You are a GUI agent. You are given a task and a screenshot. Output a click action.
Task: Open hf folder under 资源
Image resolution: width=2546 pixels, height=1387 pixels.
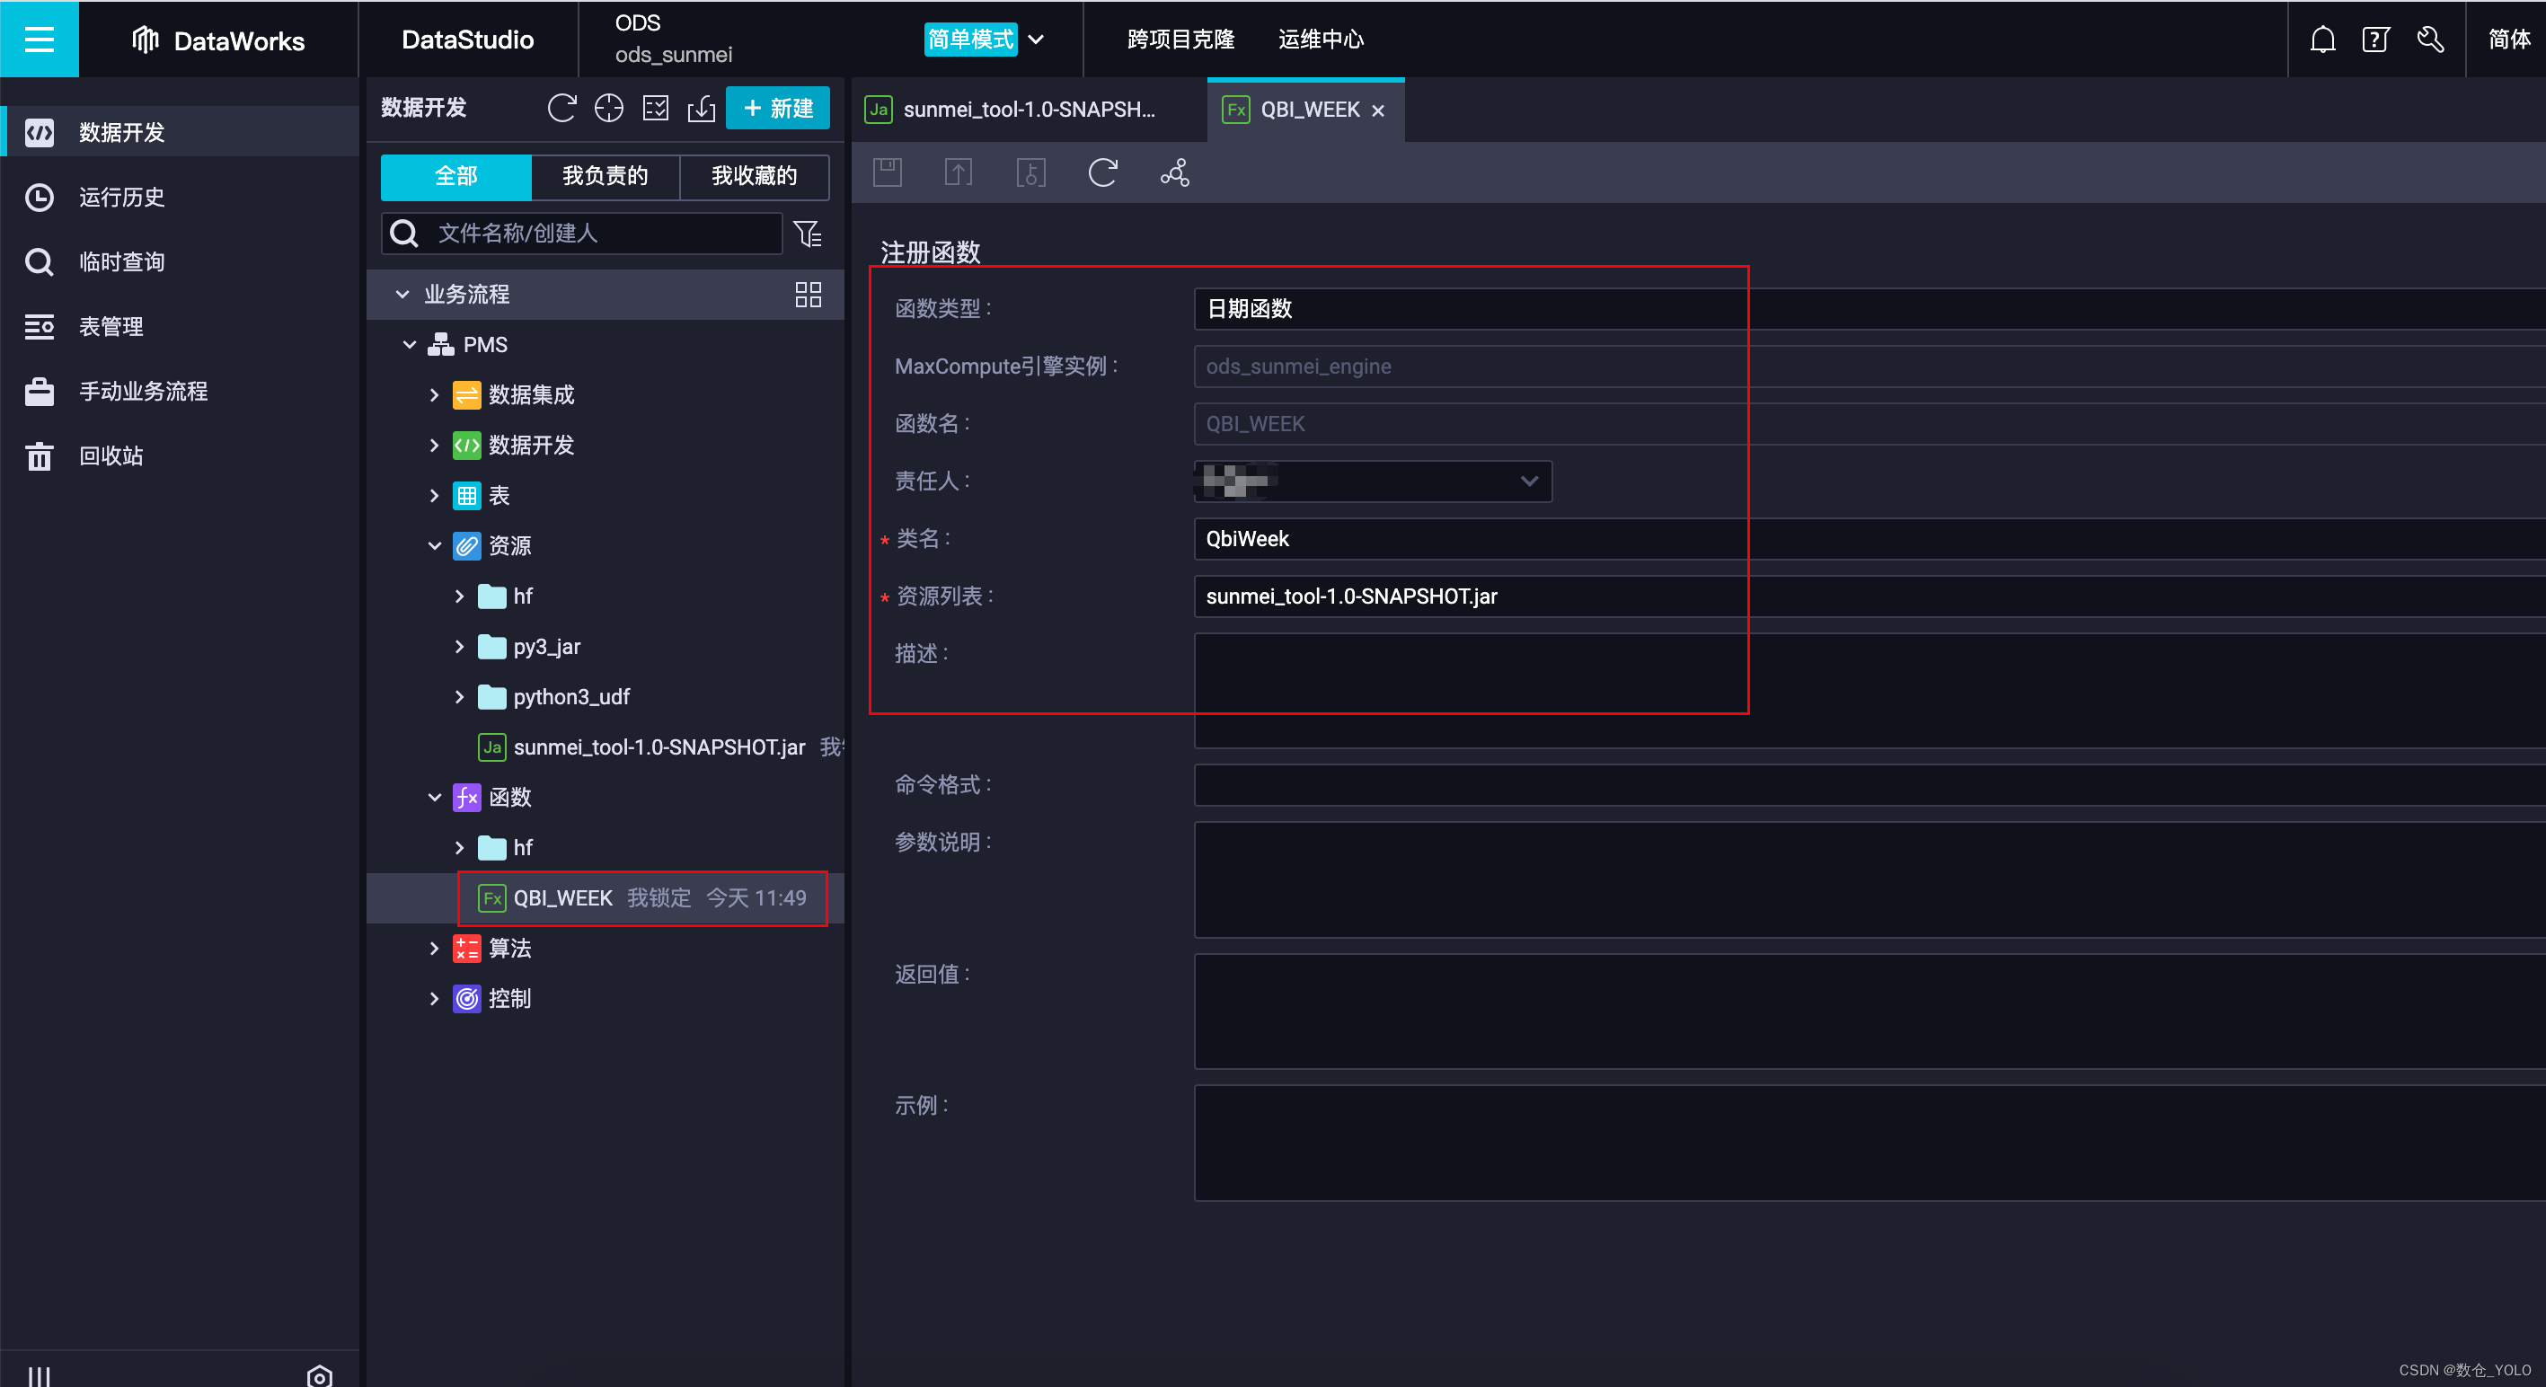pyautogui.click(x=522, y=596)
